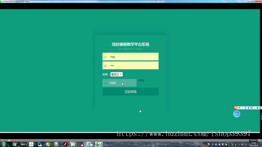Click the 5906 captcha code text
Screen dimensions: 262x147
[x=141, y=80]
